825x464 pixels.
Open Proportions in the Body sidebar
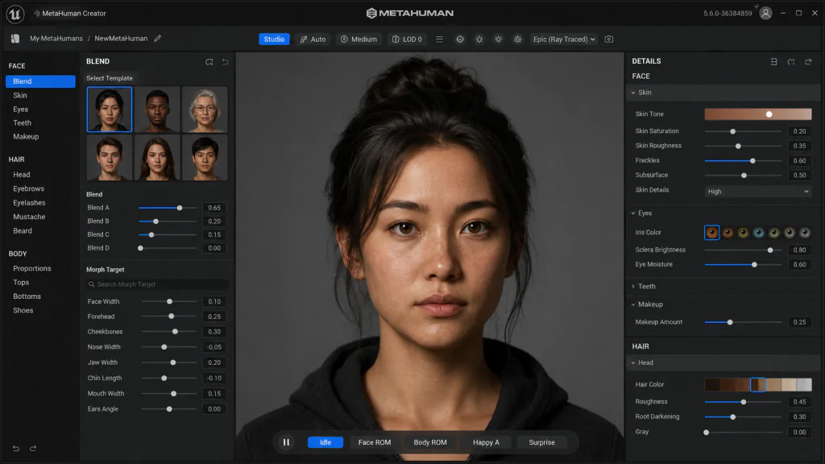pos(32,268)
